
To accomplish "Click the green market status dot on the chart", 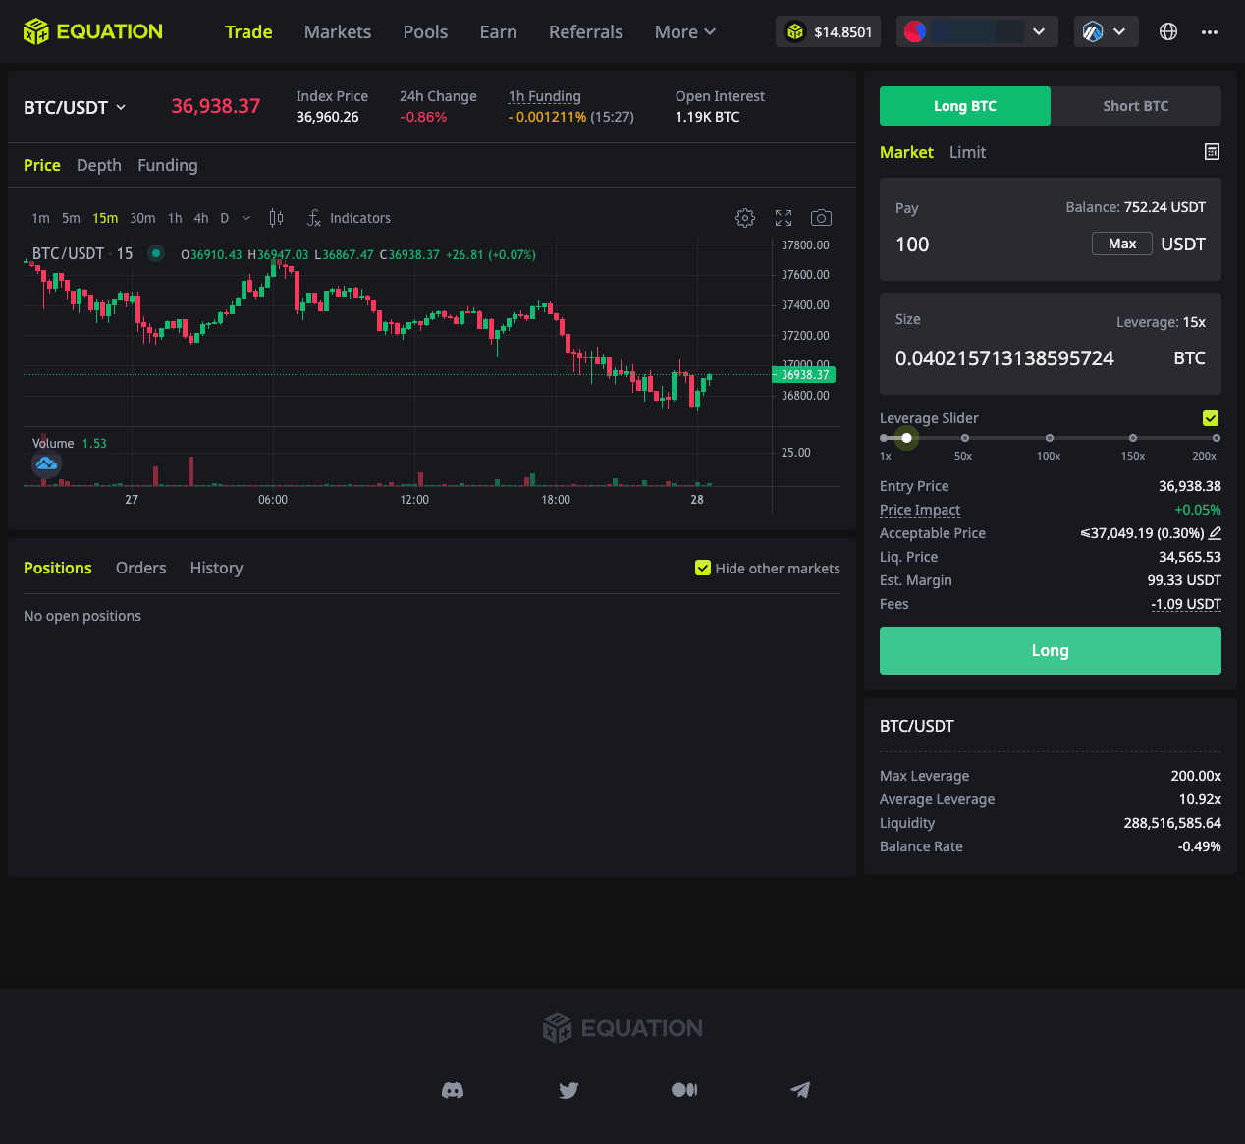I will point(155,253).
